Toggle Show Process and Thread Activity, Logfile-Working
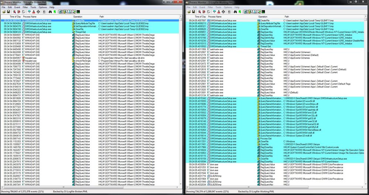369x195 pixels. pyautogui.click(x=259, y=12)
